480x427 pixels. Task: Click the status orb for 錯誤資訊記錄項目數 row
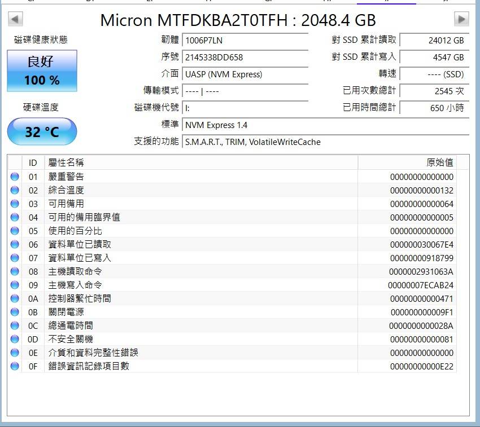pyautogui.click(x=15, y=366)
